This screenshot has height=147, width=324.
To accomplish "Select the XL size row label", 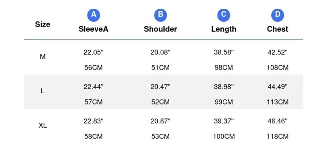I will [42, 125].
